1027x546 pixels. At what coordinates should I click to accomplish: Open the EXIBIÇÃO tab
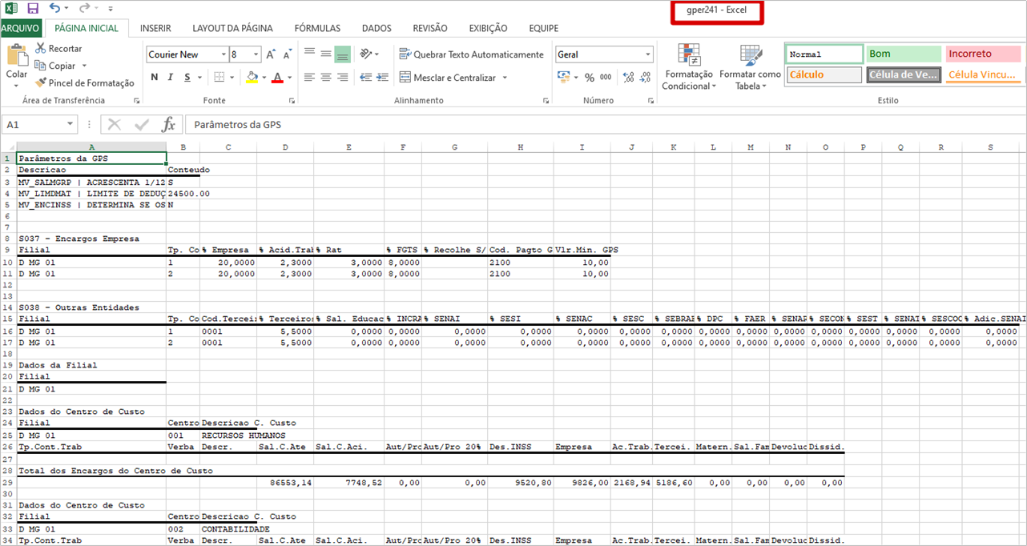point(488,28)
